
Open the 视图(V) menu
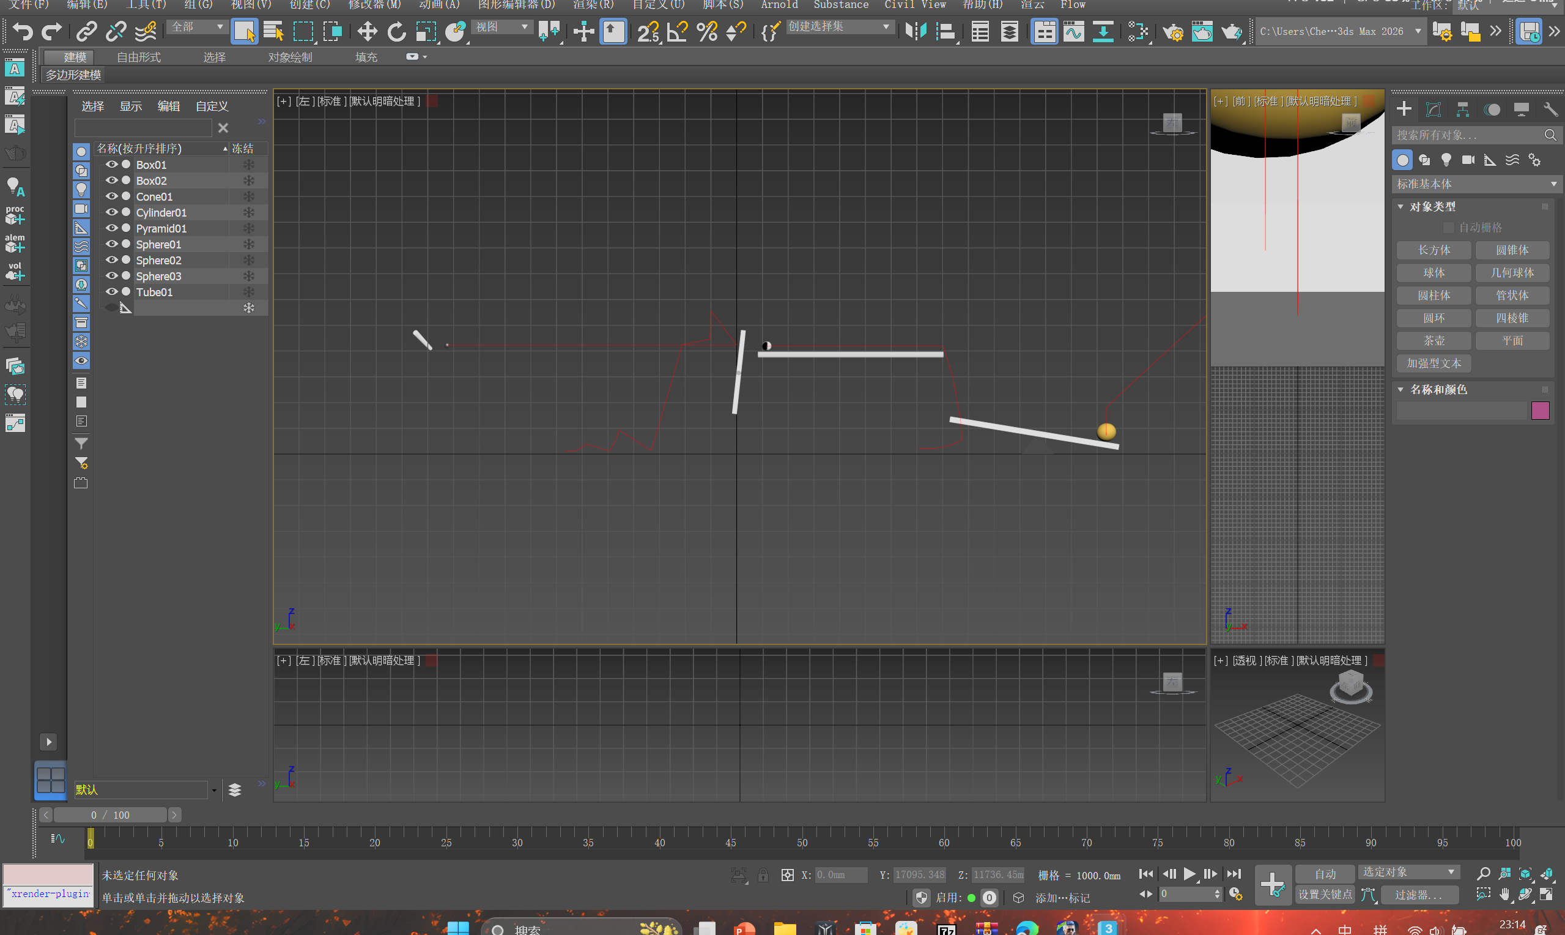click(251, 5)
